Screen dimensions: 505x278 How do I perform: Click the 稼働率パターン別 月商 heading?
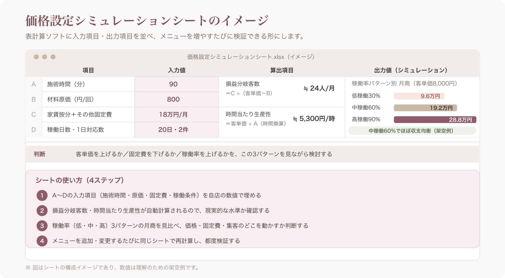(x=405, y=83)
